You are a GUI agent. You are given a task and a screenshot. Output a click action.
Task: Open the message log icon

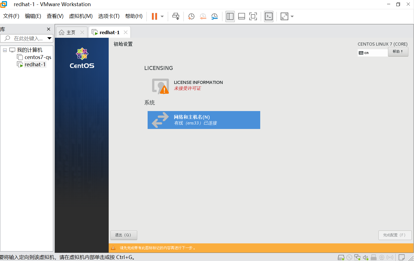click(402, 257)
